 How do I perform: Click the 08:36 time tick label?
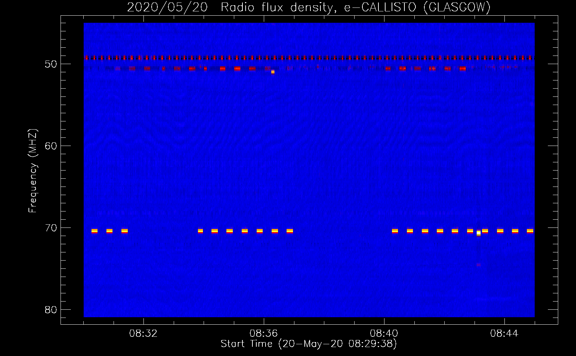264,334
